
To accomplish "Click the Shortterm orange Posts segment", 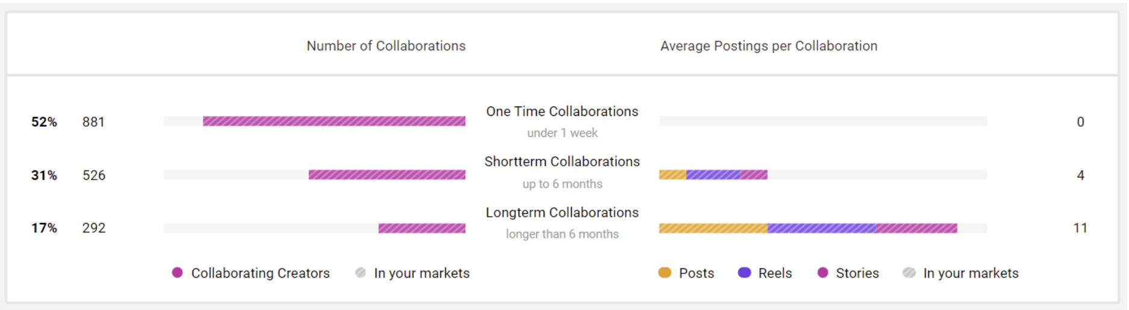I will [x=672, y=175].
